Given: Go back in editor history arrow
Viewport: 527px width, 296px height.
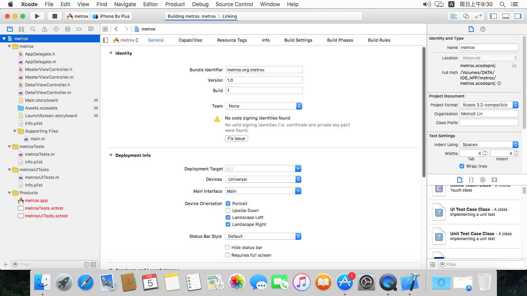Looking at the screenshot, I should [116, 29].
